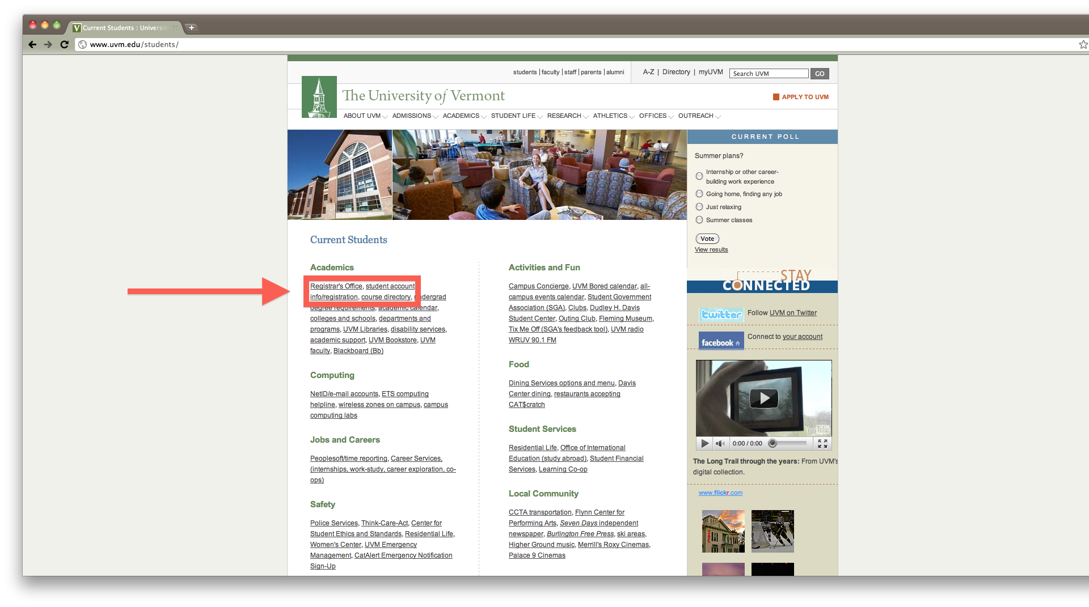Select 'Internship or other career-building' poll option

[699, 176]
